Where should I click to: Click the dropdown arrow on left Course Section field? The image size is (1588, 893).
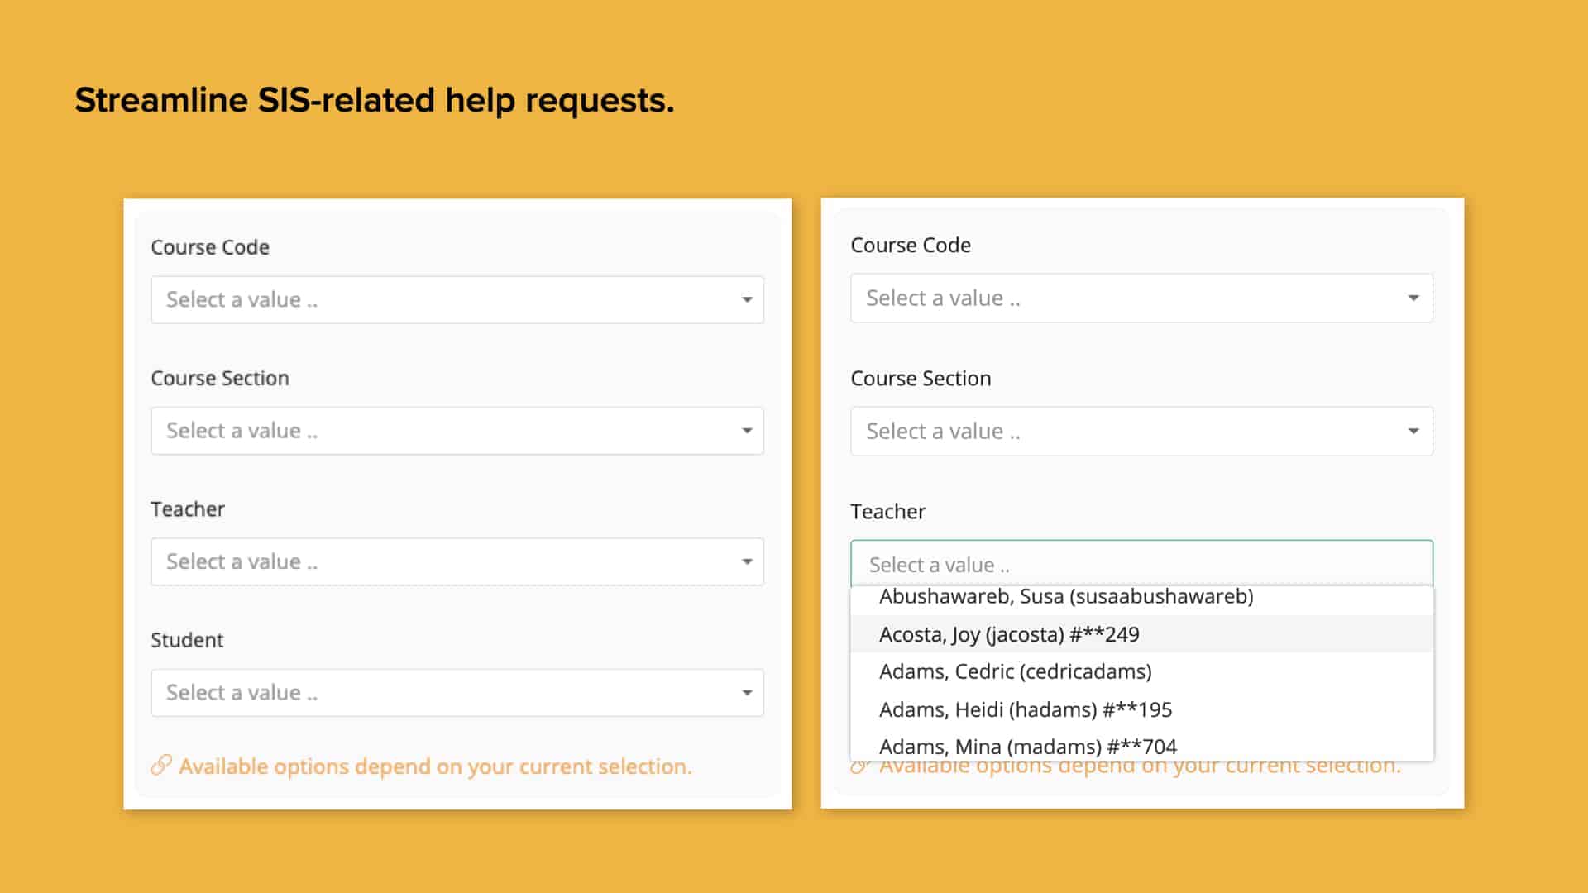[747, 431]
